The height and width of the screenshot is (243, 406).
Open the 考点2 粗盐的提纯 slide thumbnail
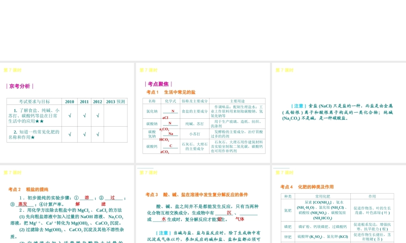point(67,204)
